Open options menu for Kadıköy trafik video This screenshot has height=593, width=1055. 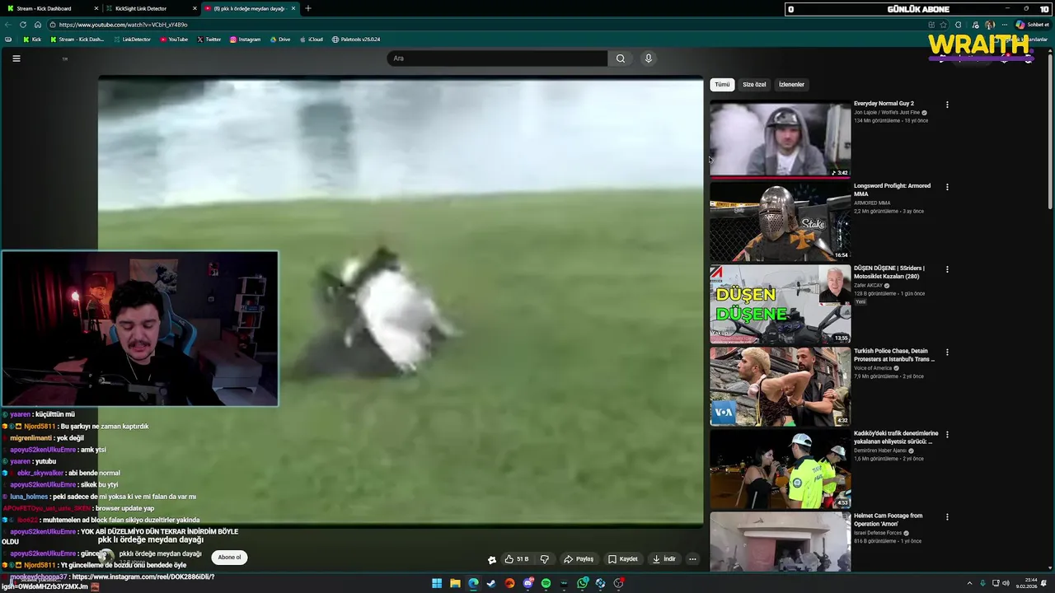point(947,434)
